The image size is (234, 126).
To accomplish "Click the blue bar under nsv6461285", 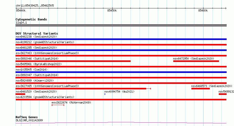I will pyautogui.click(x=121, y=50).
